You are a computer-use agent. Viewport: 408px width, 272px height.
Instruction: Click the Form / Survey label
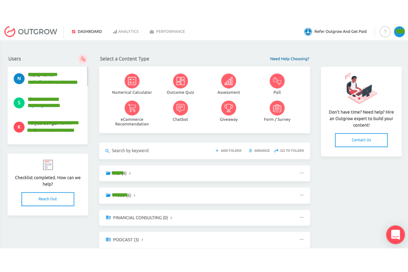pyautogui.click(x=277, y=120)
